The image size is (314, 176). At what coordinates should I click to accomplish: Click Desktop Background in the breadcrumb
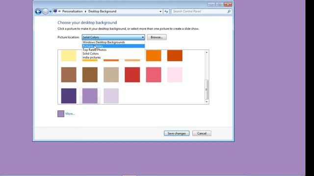click(x=102, y=11)
